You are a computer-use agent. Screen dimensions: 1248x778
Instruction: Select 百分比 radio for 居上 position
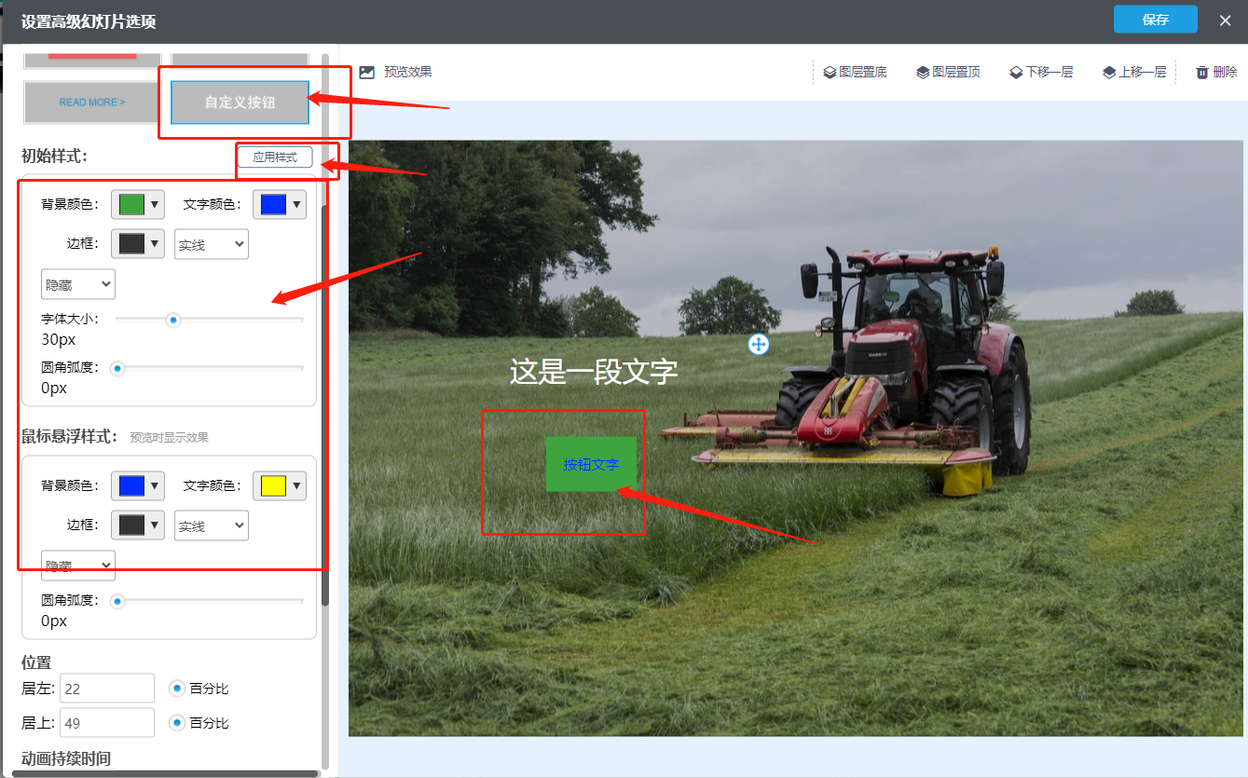pos(176,723)
